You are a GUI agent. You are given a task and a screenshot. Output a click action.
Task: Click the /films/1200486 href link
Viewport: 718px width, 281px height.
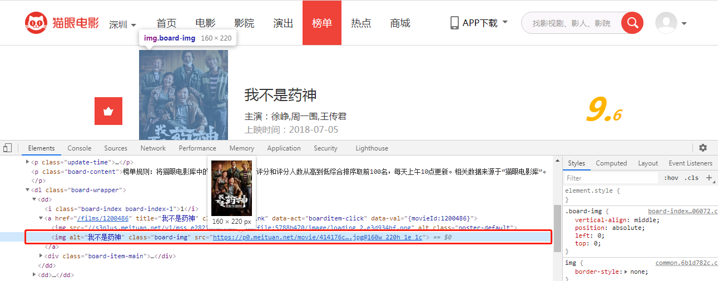coord(103,218)
